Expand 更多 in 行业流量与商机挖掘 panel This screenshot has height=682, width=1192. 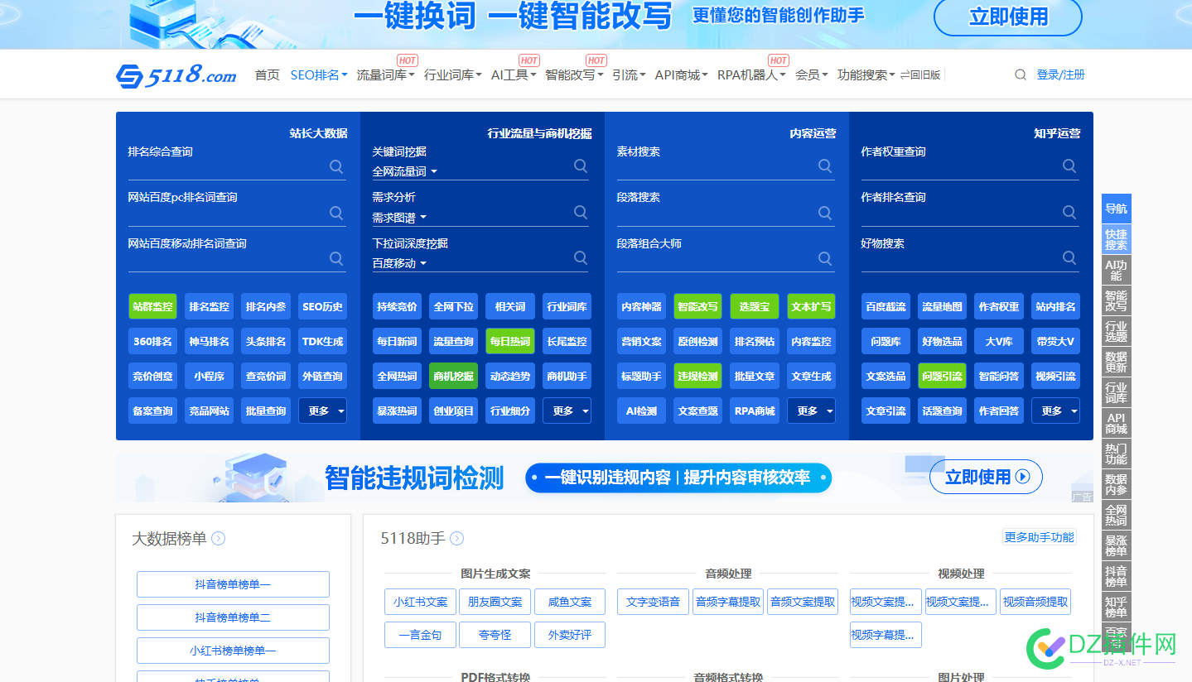click(x=567, y=411)
